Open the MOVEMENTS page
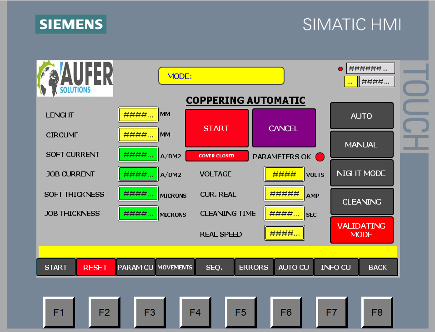 click(175, 268)
